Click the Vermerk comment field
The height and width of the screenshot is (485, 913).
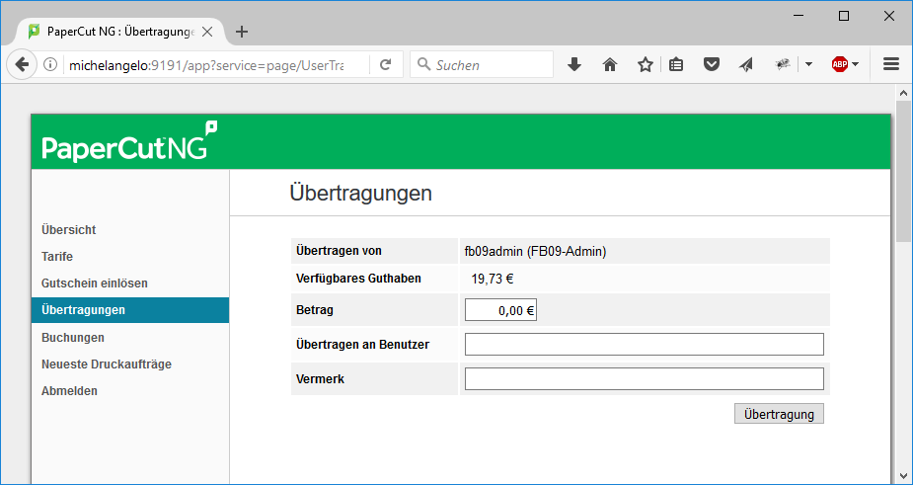(x=644, y=379)
